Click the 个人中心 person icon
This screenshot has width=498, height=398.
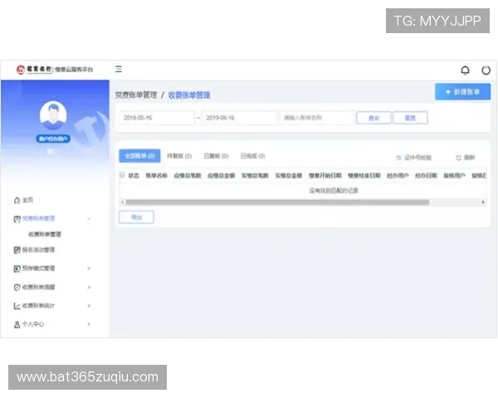click(17, 324)
